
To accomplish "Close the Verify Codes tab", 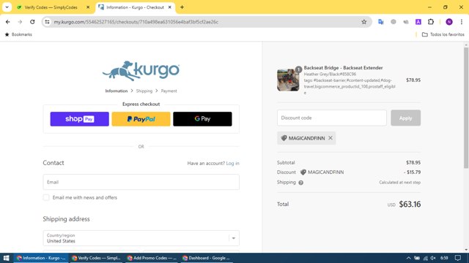I will [x=88, y=7].
